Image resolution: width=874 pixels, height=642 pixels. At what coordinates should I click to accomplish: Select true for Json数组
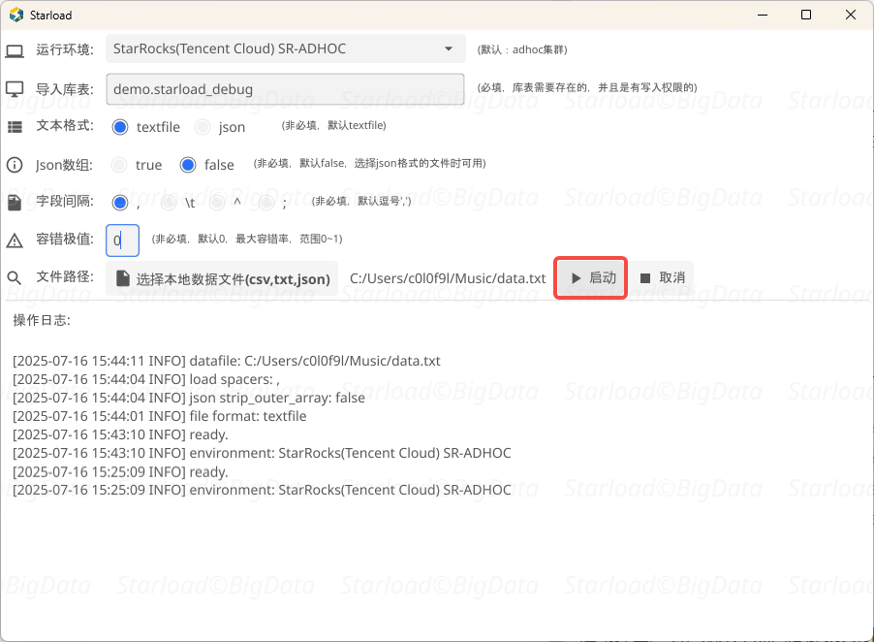(119, 165)
